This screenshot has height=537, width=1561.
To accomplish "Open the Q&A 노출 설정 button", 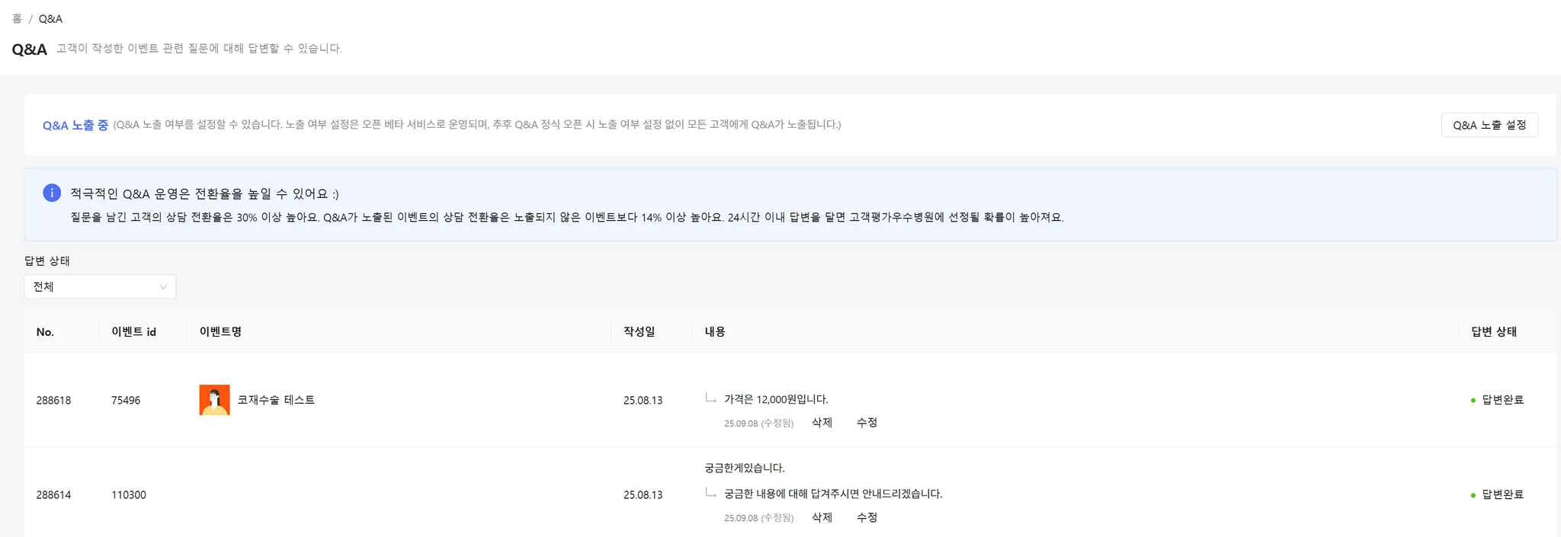I will coord(1489,125).
